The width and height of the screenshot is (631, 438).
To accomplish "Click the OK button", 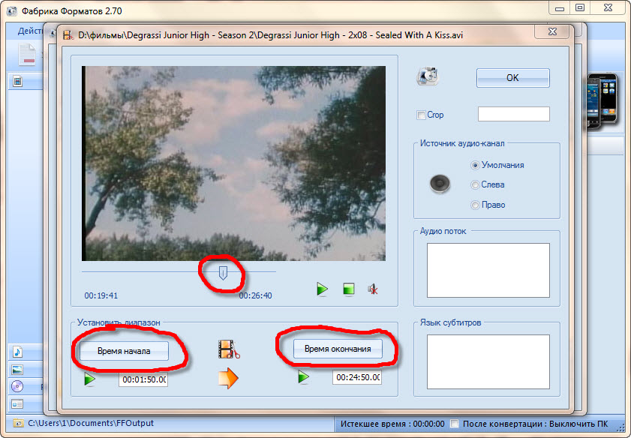I will (x=512, y=78).
